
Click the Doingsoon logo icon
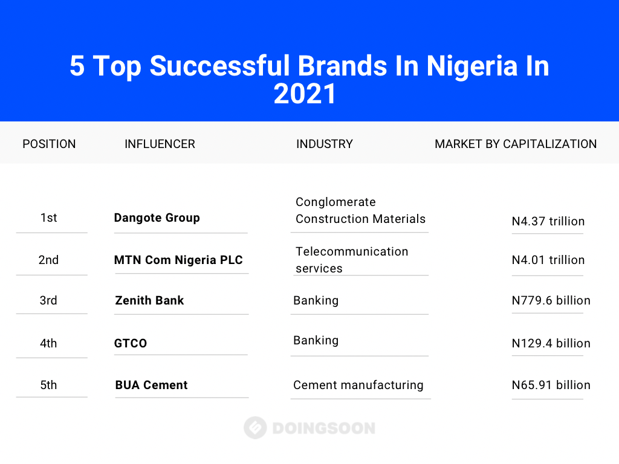pos(255,428)
